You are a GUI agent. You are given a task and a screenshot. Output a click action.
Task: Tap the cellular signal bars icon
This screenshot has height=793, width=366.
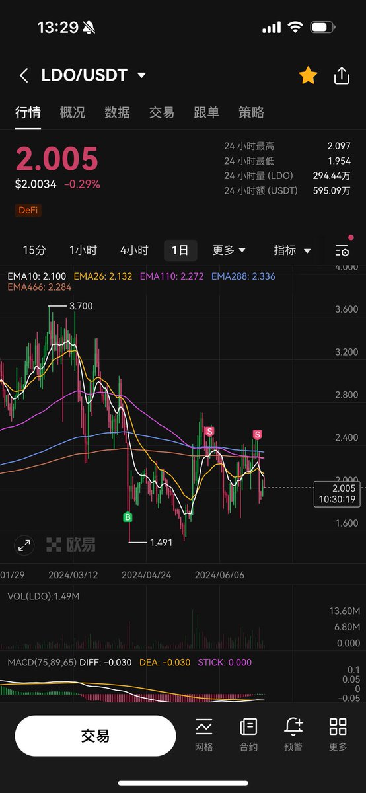tap(271, 28)
